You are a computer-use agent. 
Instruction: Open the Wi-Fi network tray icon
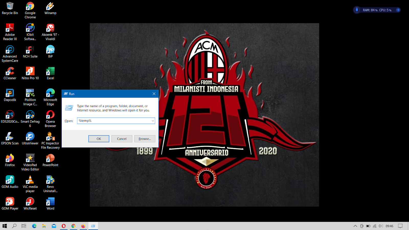(x=374, y=226)
